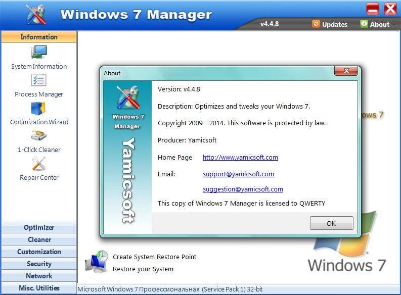Image resolution: width=401 pixels, height=295 pixels.
Task: Click Restore your System
Action: pyautogui.click(x=143, y=269)
